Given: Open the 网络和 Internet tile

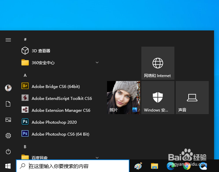Looking at the screenshot, I should [158, 63].
